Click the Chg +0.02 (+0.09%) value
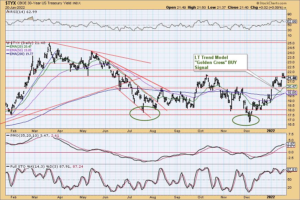300x200 pixels. pos(267,7)
